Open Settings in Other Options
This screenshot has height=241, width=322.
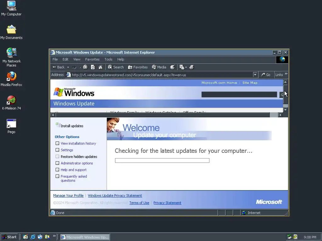67,150
